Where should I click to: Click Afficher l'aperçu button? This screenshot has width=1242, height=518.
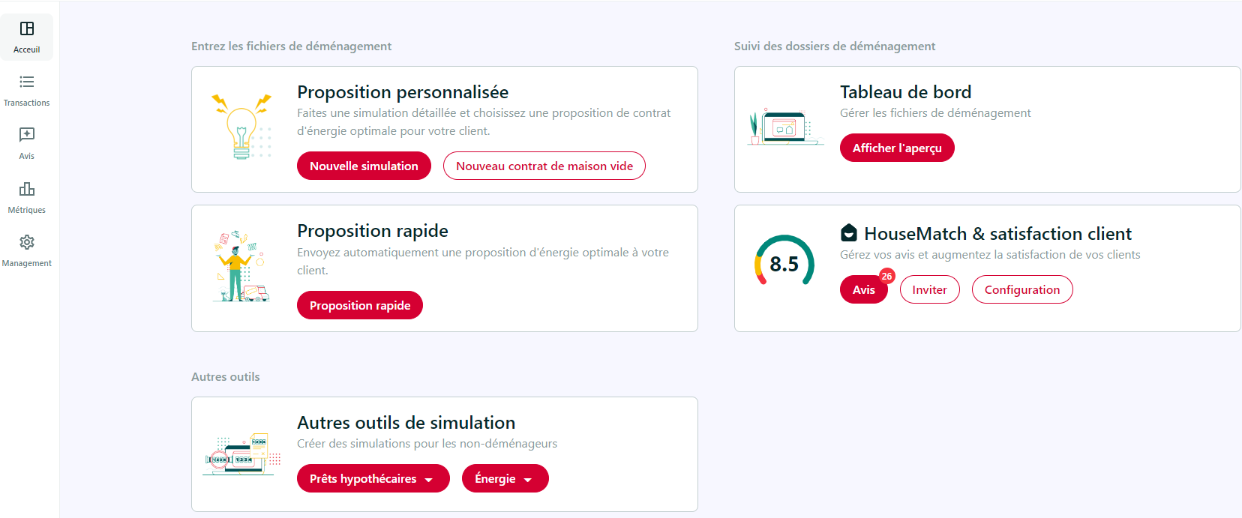[897, 148]
